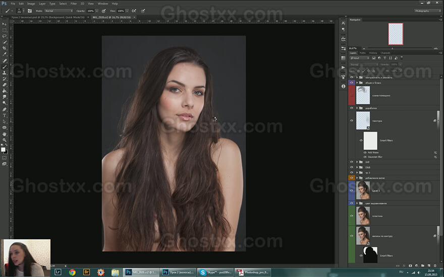Switch to the History tab
This screenshot has width=444, height=277.
pos(373,53)
